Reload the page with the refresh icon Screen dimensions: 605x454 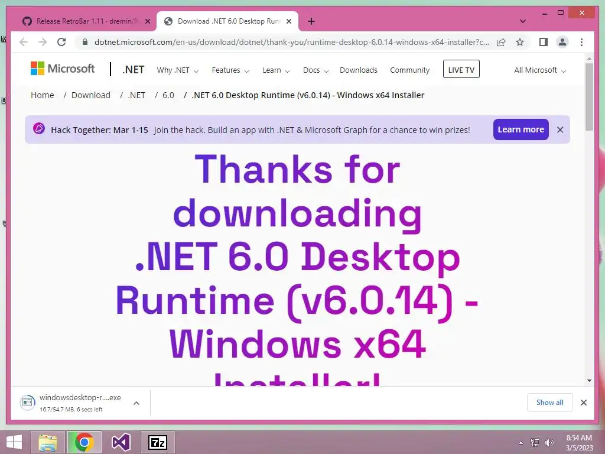(x=61, y=42)
